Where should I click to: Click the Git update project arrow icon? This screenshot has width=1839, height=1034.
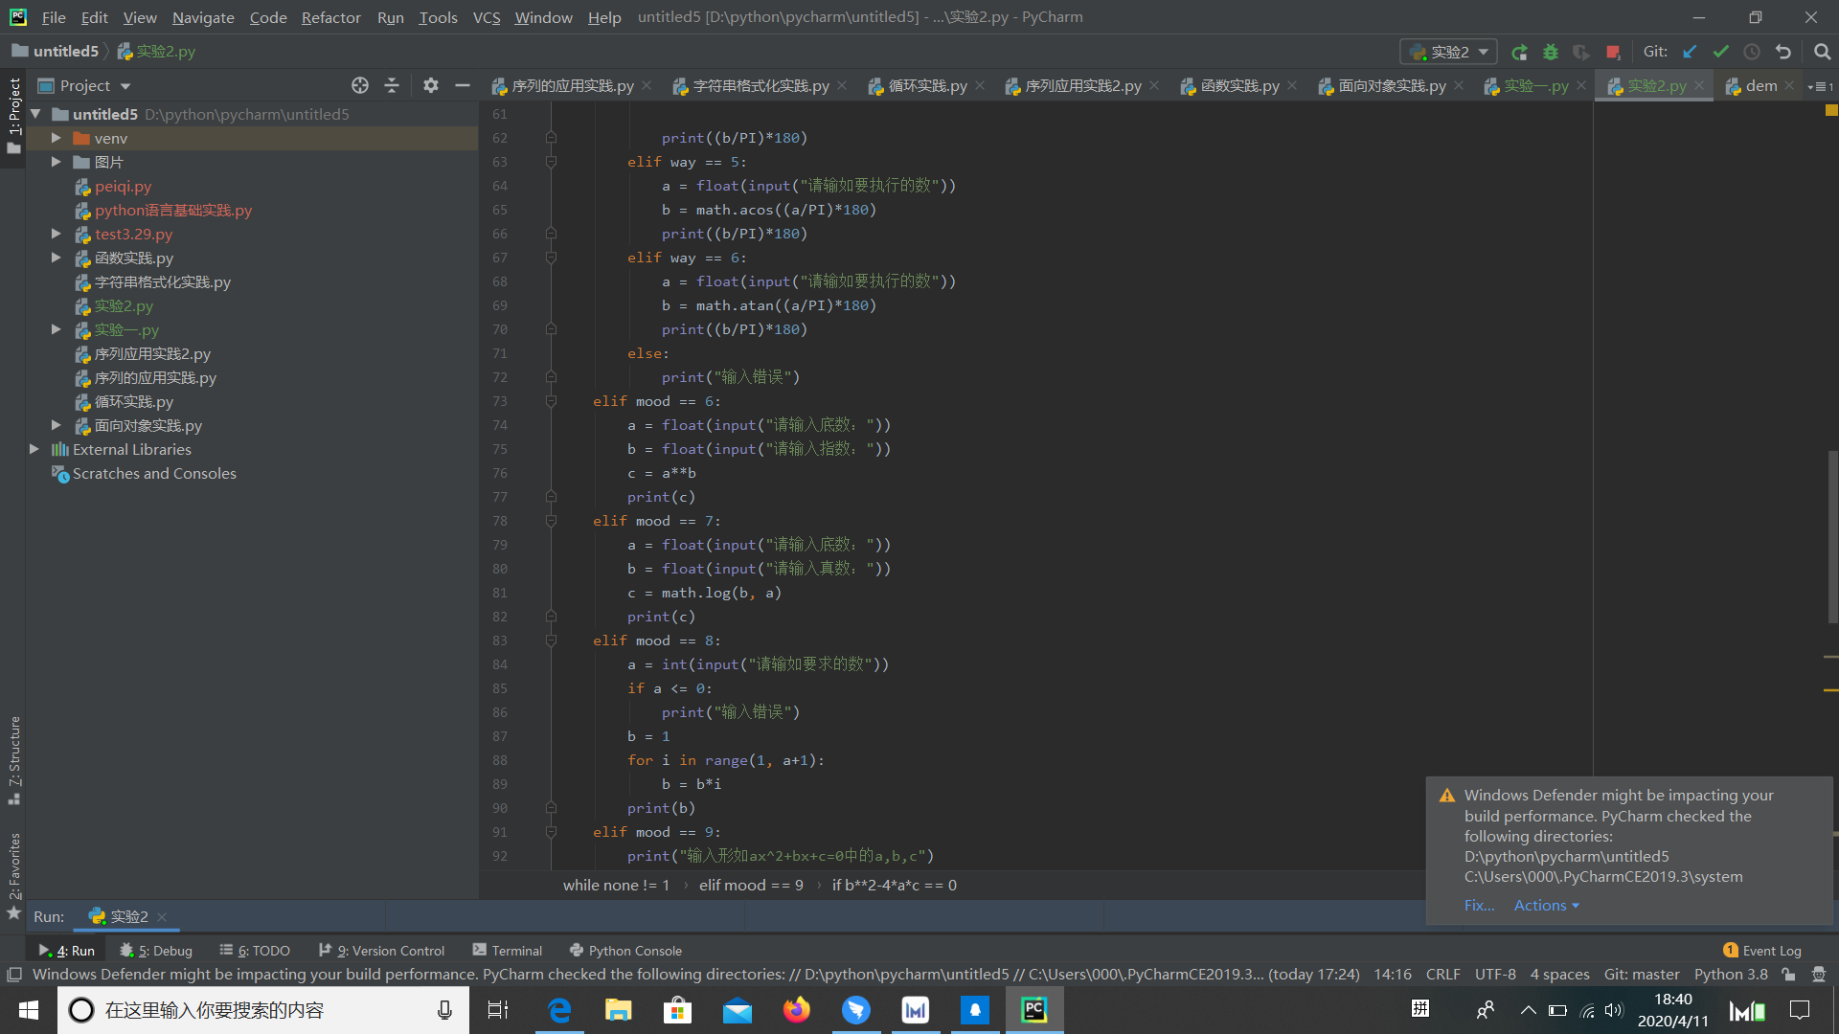point(1690,52)
